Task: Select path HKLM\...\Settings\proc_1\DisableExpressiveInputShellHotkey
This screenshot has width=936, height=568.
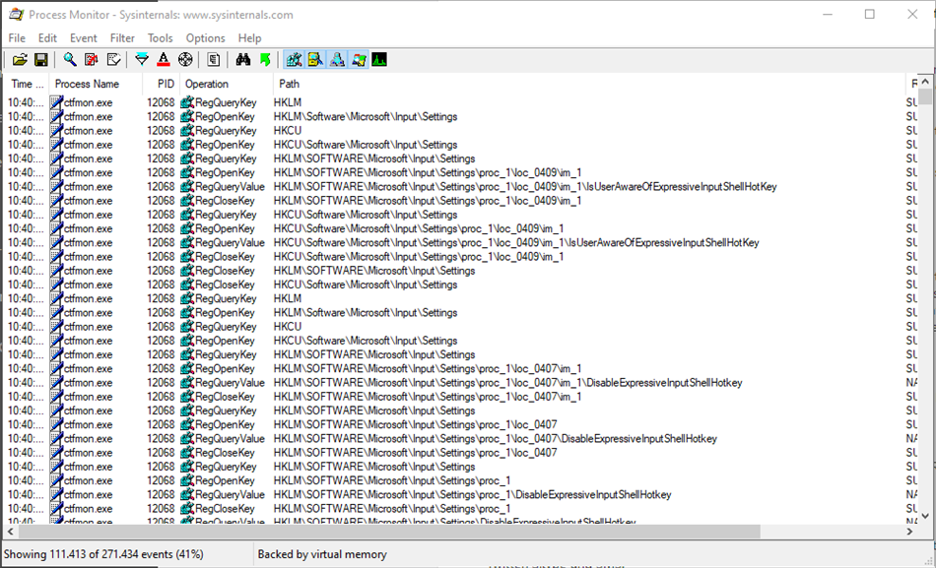Action: [x=473, y=495]
